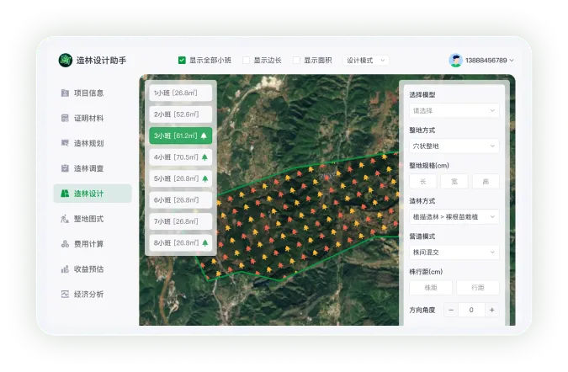Decrease 方向角度 with minus button
This screenshot has height=372, width=568.
[451, 310]
